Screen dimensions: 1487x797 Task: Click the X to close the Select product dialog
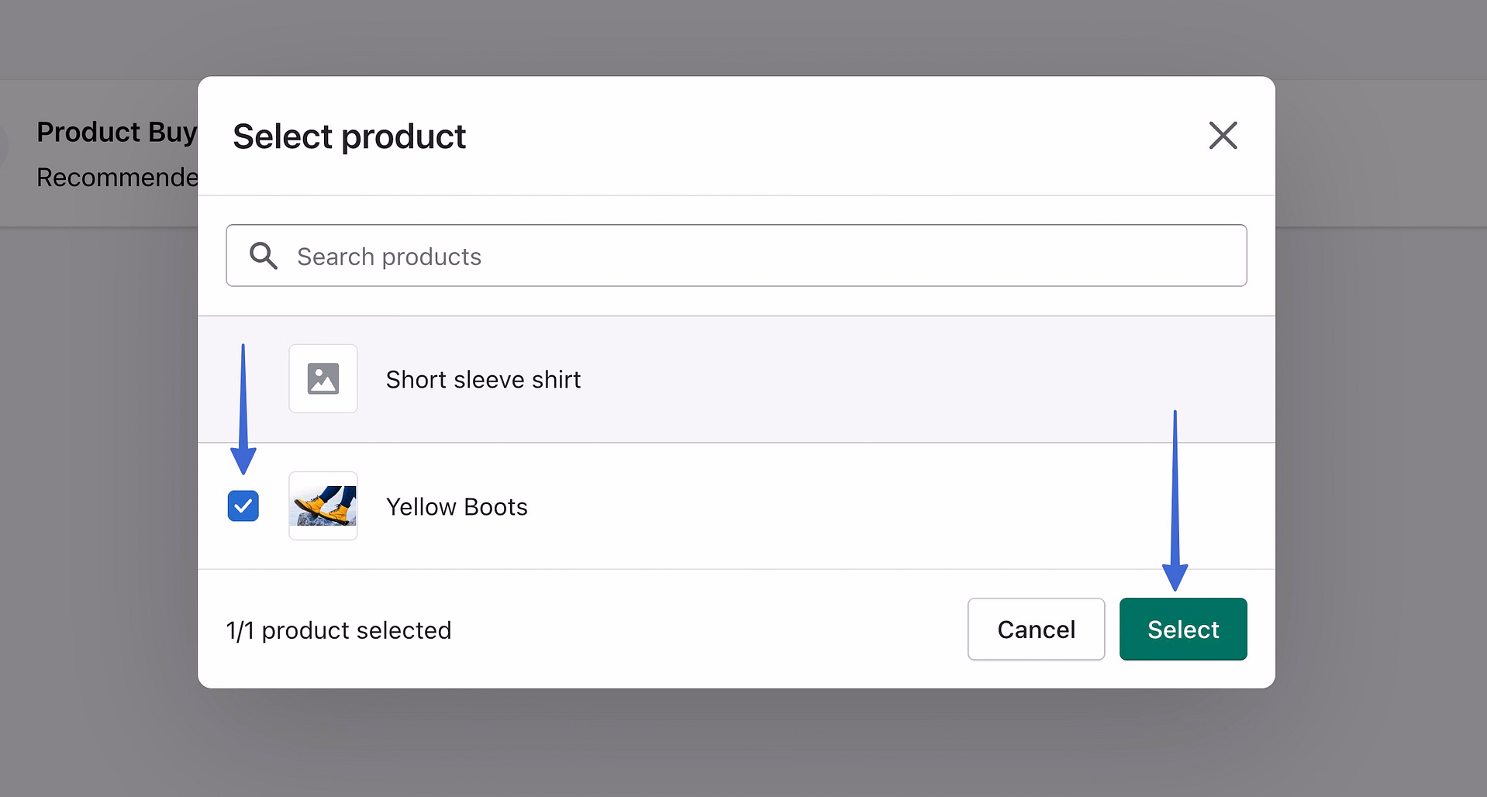pos(1223,136)
